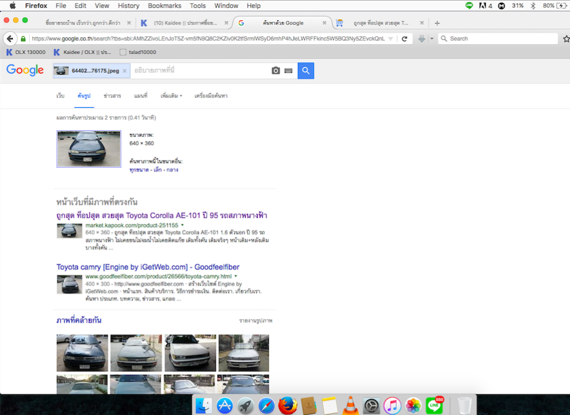570x415 pixels.
Task: Open the Tools menu
Action: click(198, 6)
